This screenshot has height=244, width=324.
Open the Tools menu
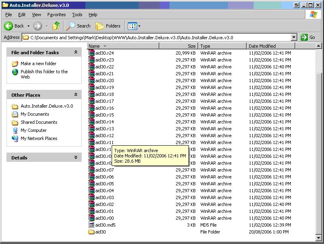coord(77,15)
